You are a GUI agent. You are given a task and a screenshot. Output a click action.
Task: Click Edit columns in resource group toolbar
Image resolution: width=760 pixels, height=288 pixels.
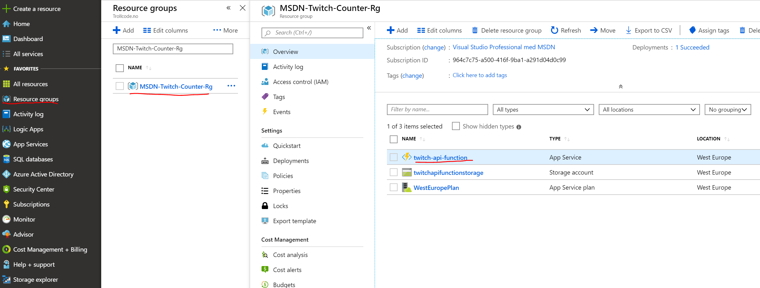(439, 30)
